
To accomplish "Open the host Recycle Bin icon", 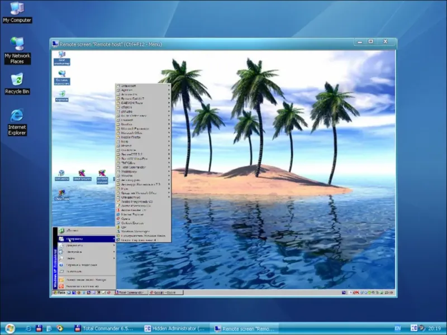I will click(17, 79).
